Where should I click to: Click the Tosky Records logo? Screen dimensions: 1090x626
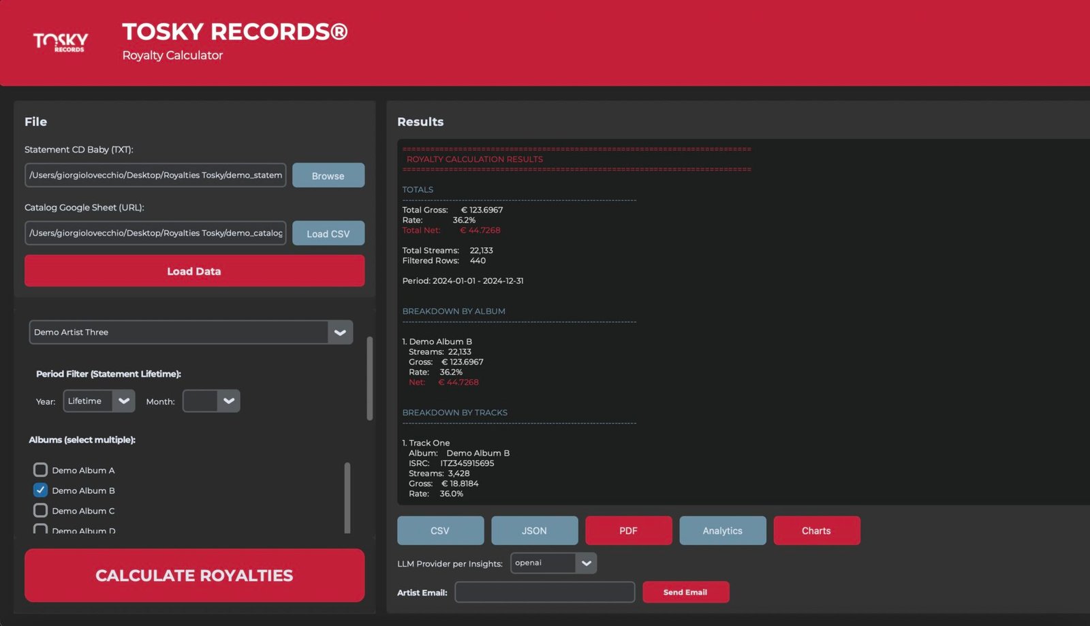pyautogui.click(x=60, y=42)
